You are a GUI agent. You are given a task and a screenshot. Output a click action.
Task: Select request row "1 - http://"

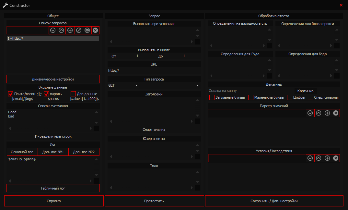(x=53, y=38)
